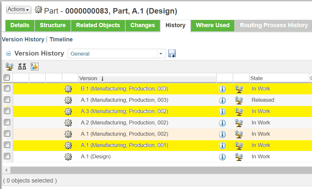Click the binoculars toolbar icon
The image size is (312, 189).
22,67
